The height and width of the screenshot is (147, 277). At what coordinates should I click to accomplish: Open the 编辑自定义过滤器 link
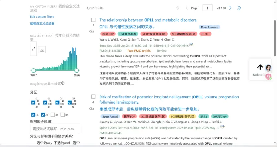tap(42, 24)
